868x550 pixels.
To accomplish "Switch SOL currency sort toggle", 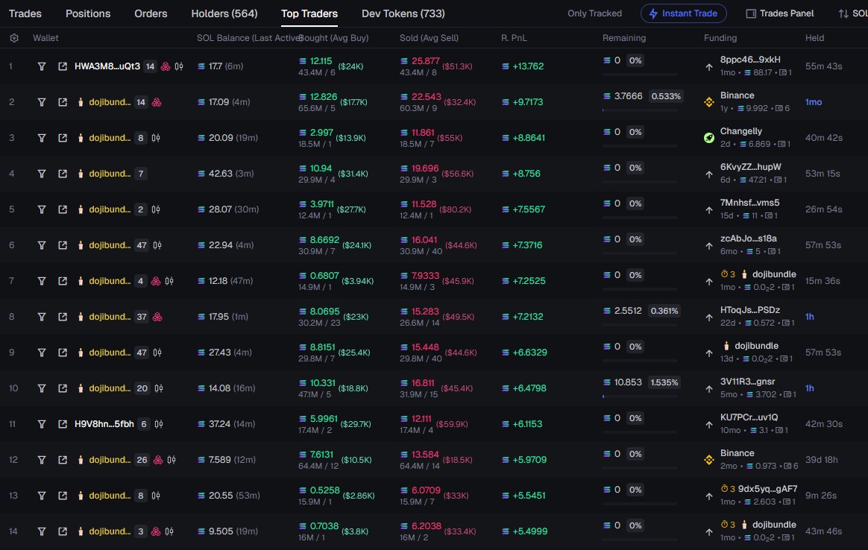I will (853, 13).
